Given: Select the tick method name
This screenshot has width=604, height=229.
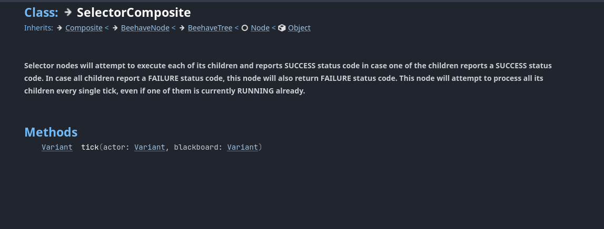Looking at the screenshot, I should click(x=90, y=147).
